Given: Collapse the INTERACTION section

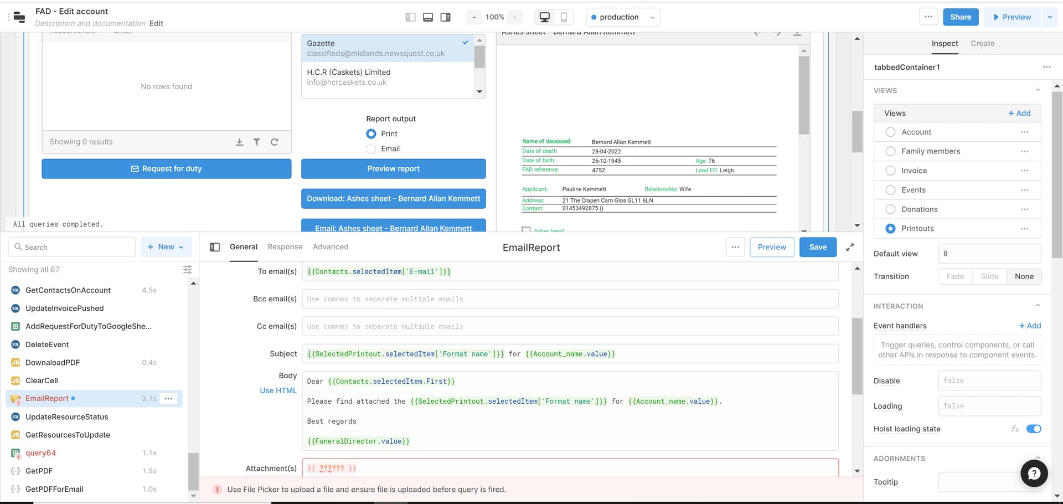Looking at the screenshot, I should pos(1038,306).
